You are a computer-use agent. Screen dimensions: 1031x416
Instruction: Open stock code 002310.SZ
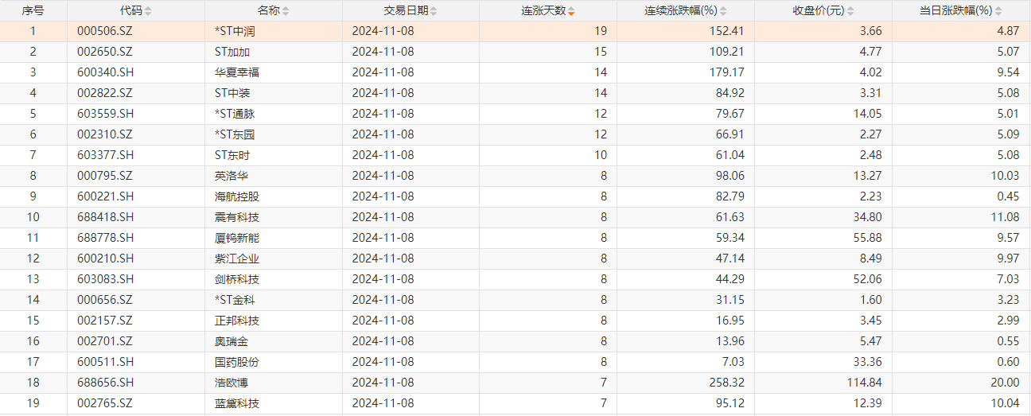pos(103,134)
